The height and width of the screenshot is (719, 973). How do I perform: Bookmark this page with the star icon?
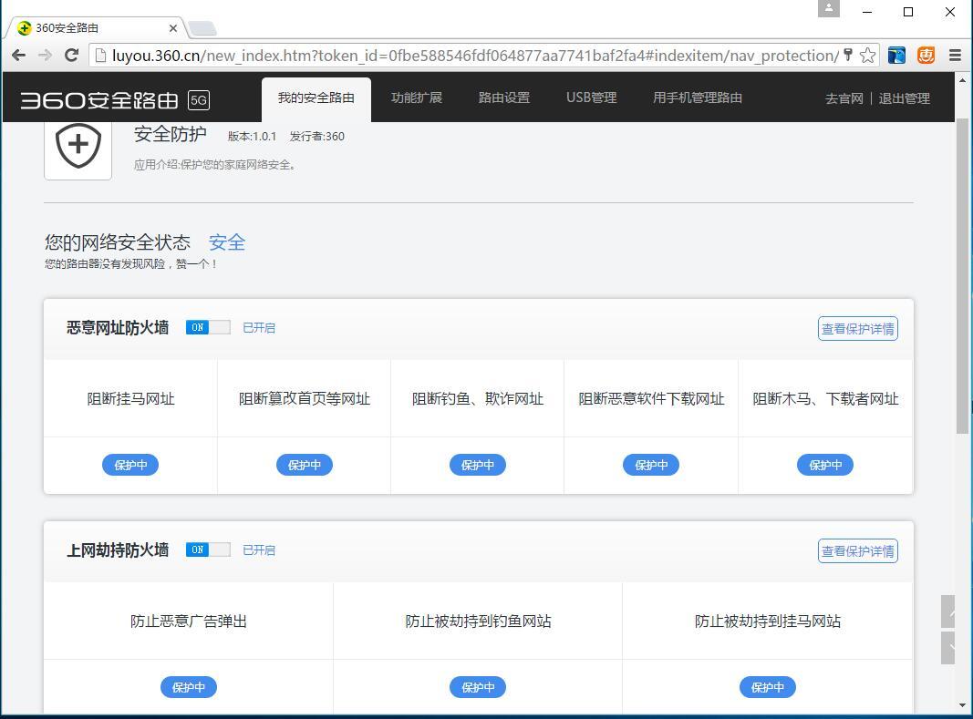tap(866, 55)
